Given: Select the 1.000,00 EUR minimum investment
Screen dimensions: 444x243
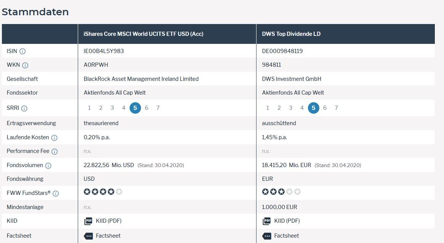Looking at the screenshot, I should 279,207.
